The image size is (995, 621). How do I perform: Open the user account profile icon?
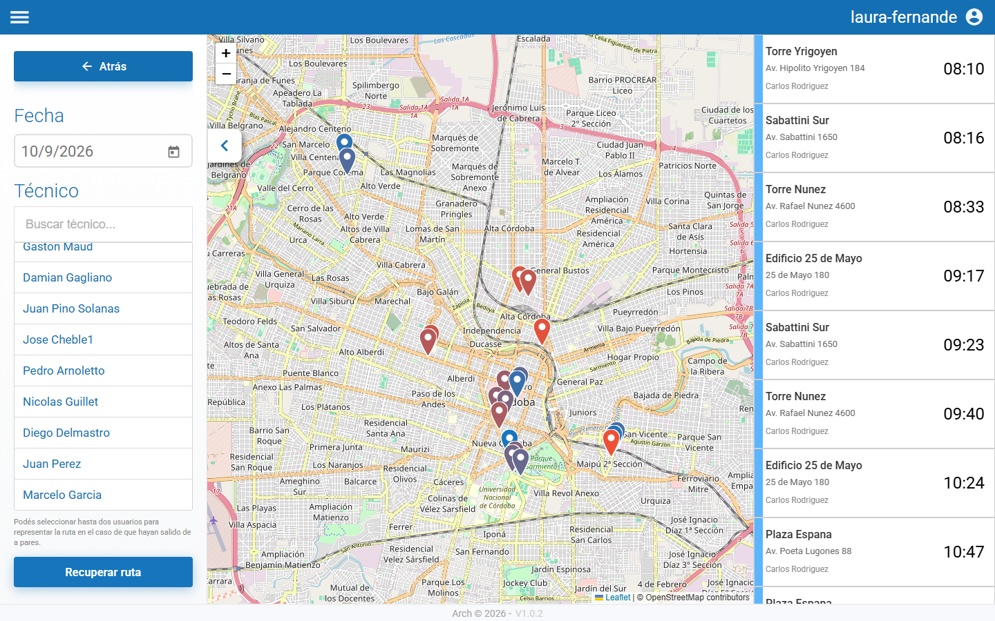click(x=974, y=17)
